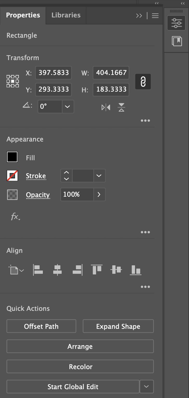
Task: Click Horizontal Align Right icon
Action: pos(77,270)
